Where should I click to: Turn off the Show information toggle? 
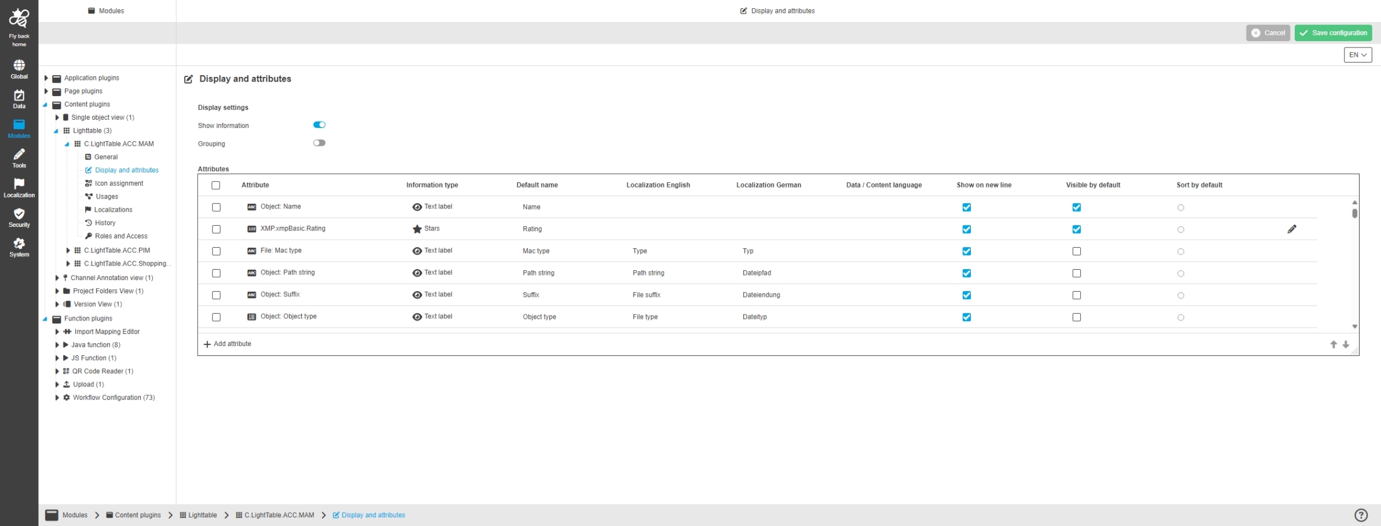coord(319,125)
